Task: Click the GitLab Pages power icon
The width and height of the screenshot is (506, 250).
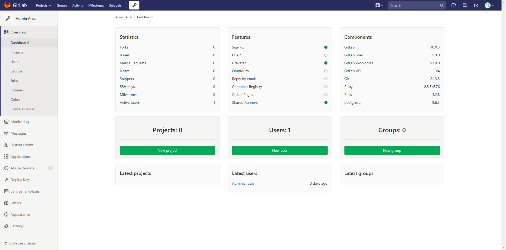Action: [326, 95]
